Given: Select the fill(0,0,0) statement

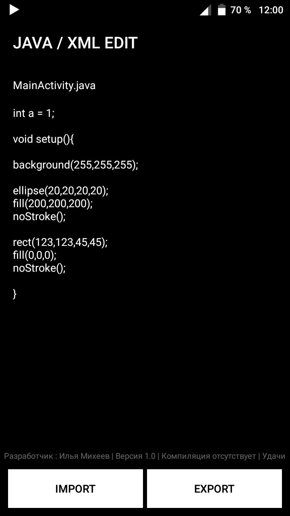Looking at the screenshot, I should [x=35, y=255].
